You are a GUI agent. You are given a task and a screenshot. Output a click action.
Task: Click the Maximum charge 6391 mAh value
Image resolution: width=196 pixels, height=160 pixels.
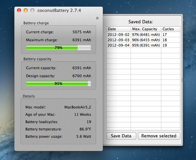point(82,40)
